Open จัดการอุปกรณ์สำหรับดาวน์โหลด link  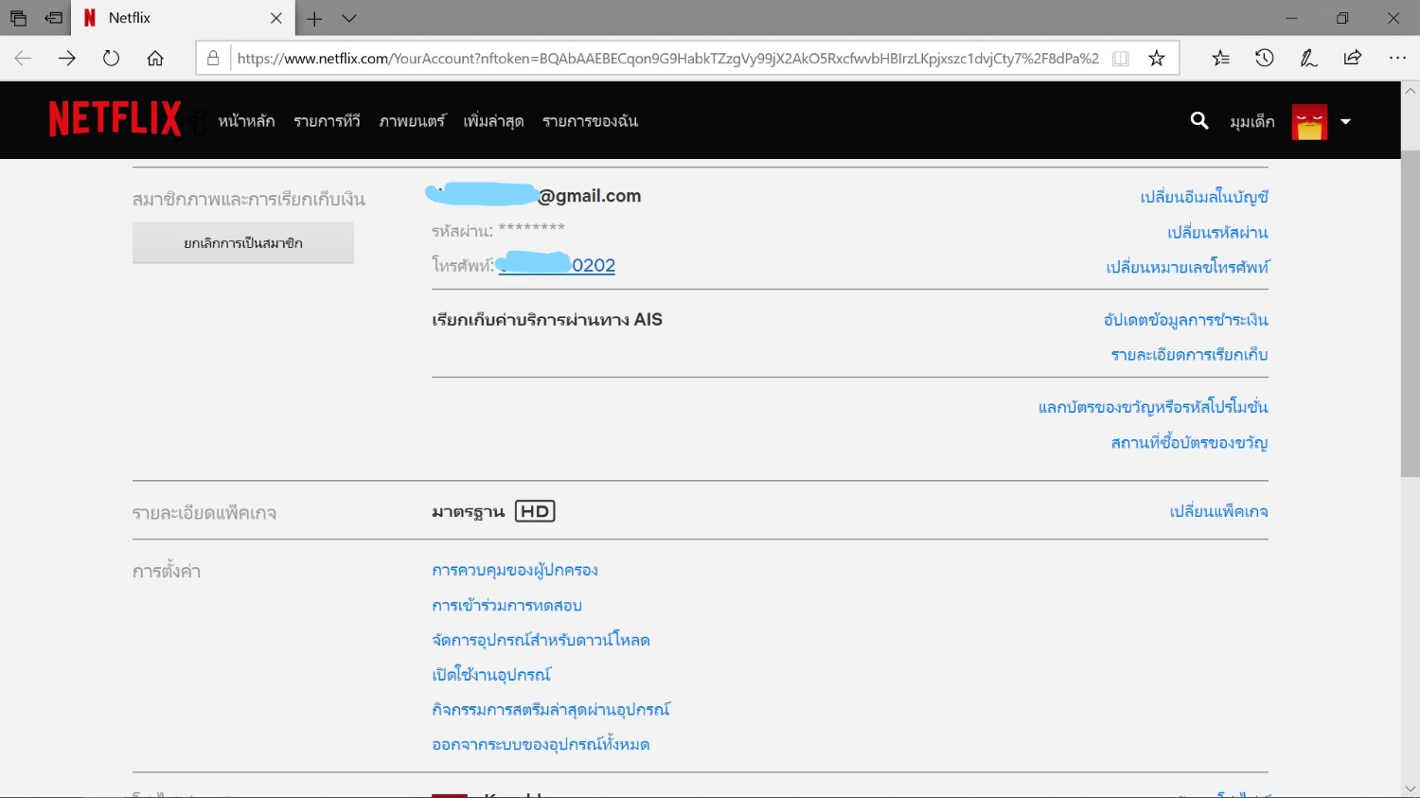pos(541,640)
